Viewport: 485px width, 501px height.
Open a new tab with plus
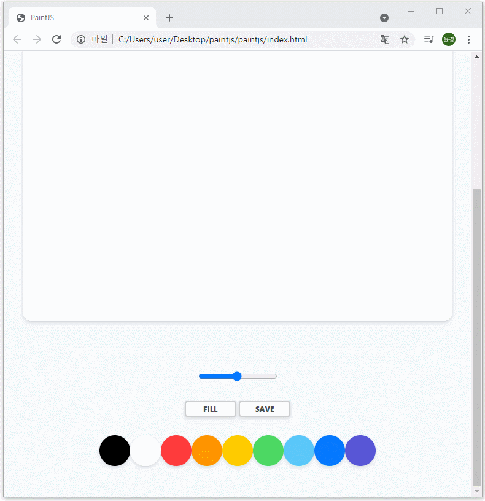coord(169,18)
